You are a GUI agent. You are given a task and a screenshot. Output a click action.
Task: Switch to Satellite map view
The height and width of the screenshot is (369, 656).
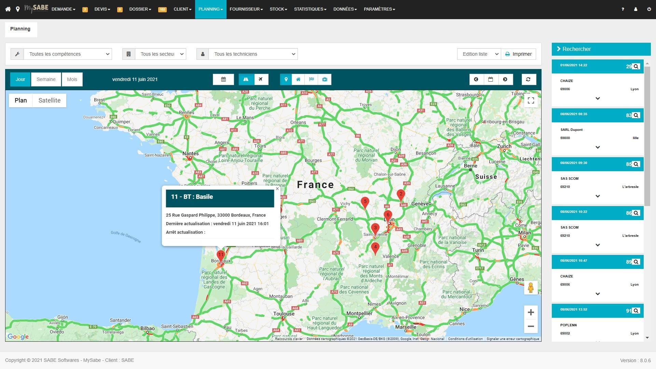click(x=50, y=100)
